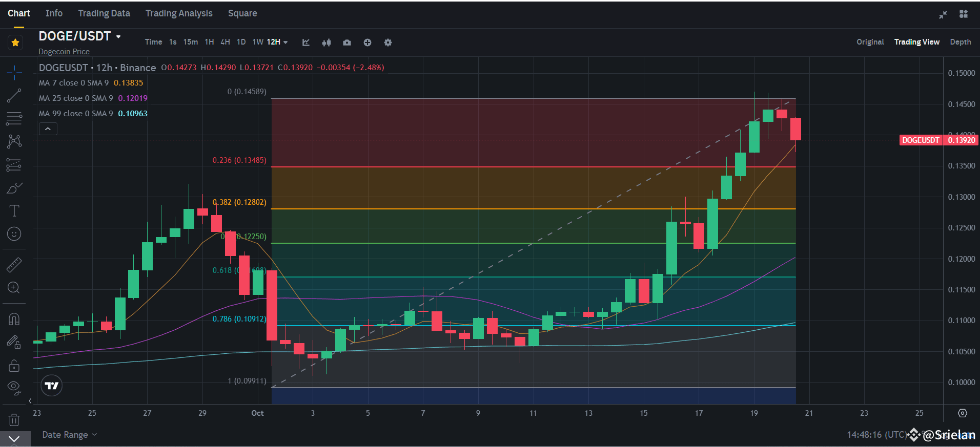Toggle lock all drawings

coord(14,366)
